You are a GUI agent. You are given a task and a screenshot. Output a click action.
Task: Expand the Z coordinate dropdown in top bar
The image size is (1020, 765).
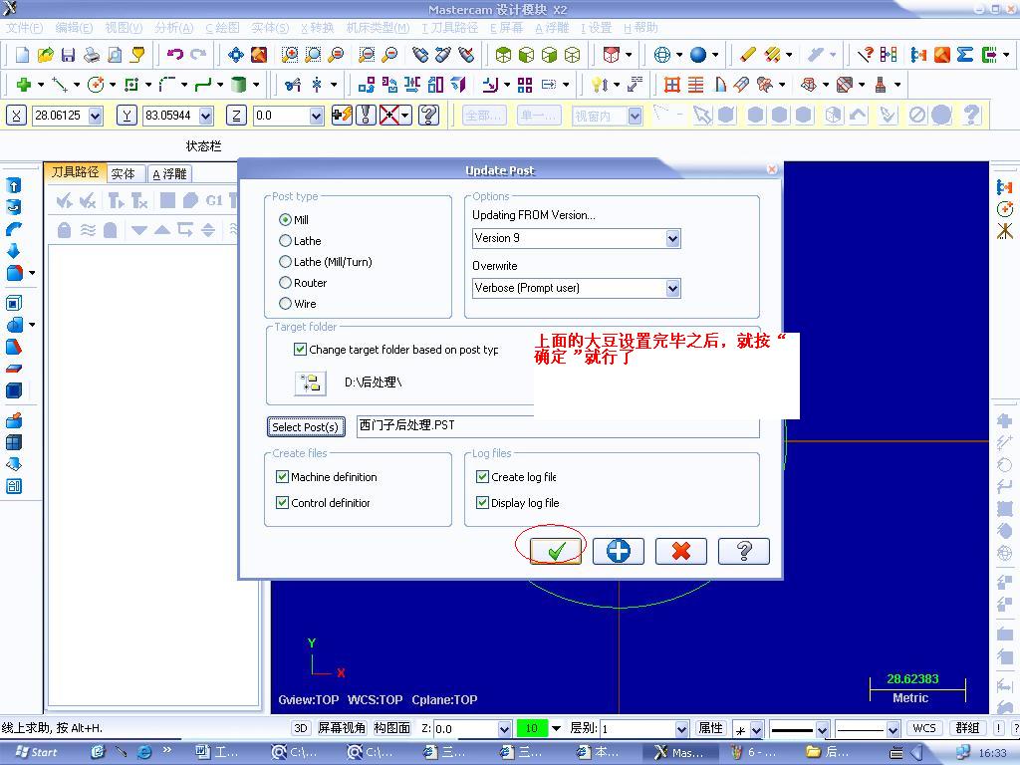tap(316, 117)
